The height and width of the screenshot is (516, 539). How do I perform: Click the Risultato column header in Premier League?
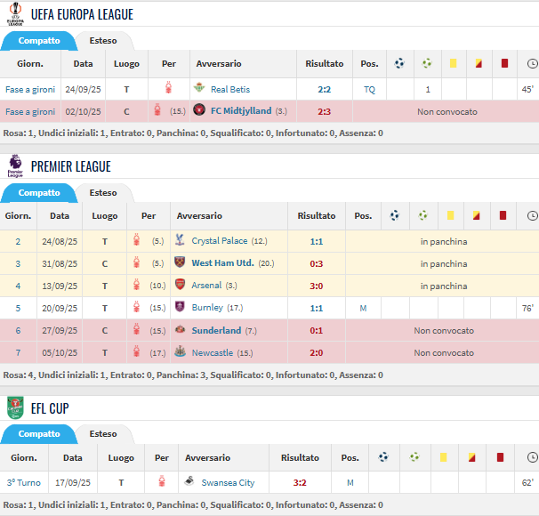[x=317, y=215]
